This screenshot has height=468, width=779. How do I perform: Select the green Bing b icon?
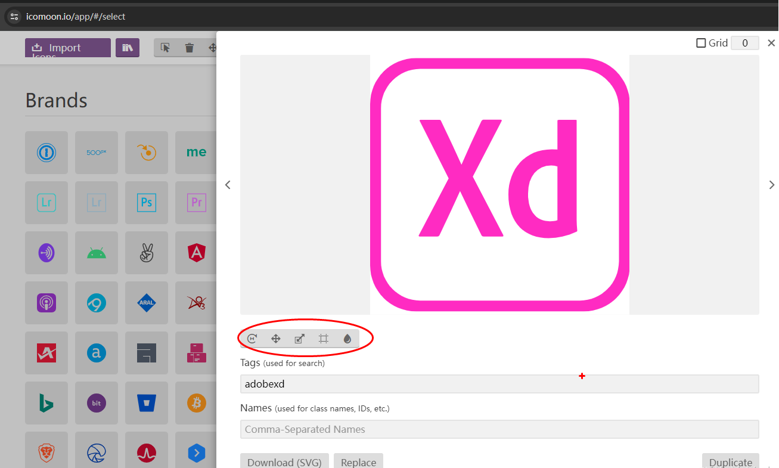(x=46, y=403)
